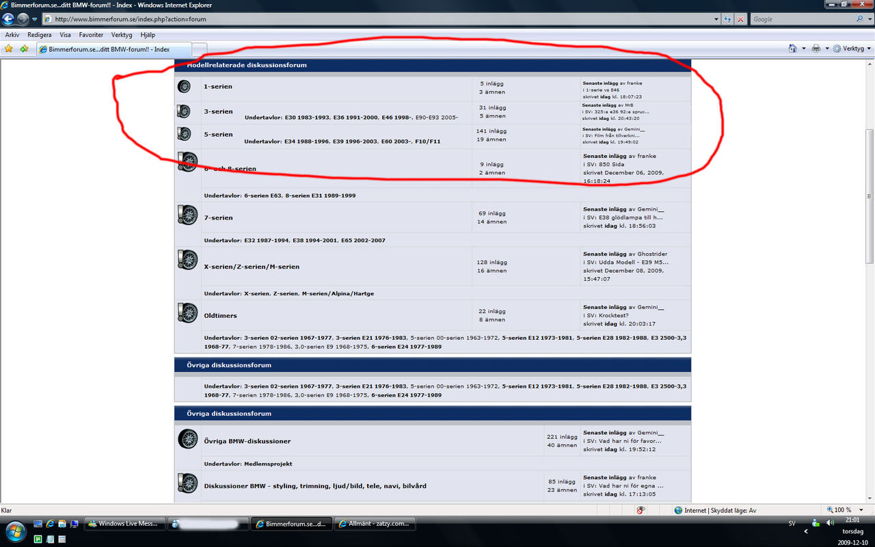Click the popup blocker status bar icon
875x547 pixels.
(x=641, y=510)
